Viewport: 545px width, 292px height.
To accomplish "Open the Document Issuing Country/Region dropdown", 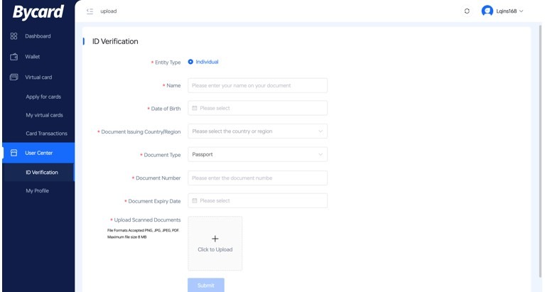I will [257, 131].
